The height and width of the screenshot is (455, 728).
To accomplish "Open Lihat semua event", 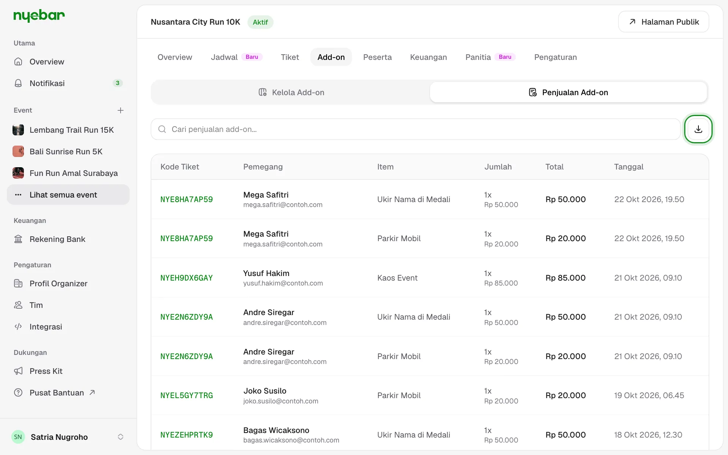I will (x=68, y=195).
